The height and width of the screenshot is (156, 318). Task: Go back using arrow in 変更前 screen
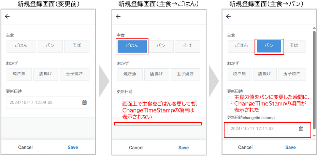pos(7,16)
